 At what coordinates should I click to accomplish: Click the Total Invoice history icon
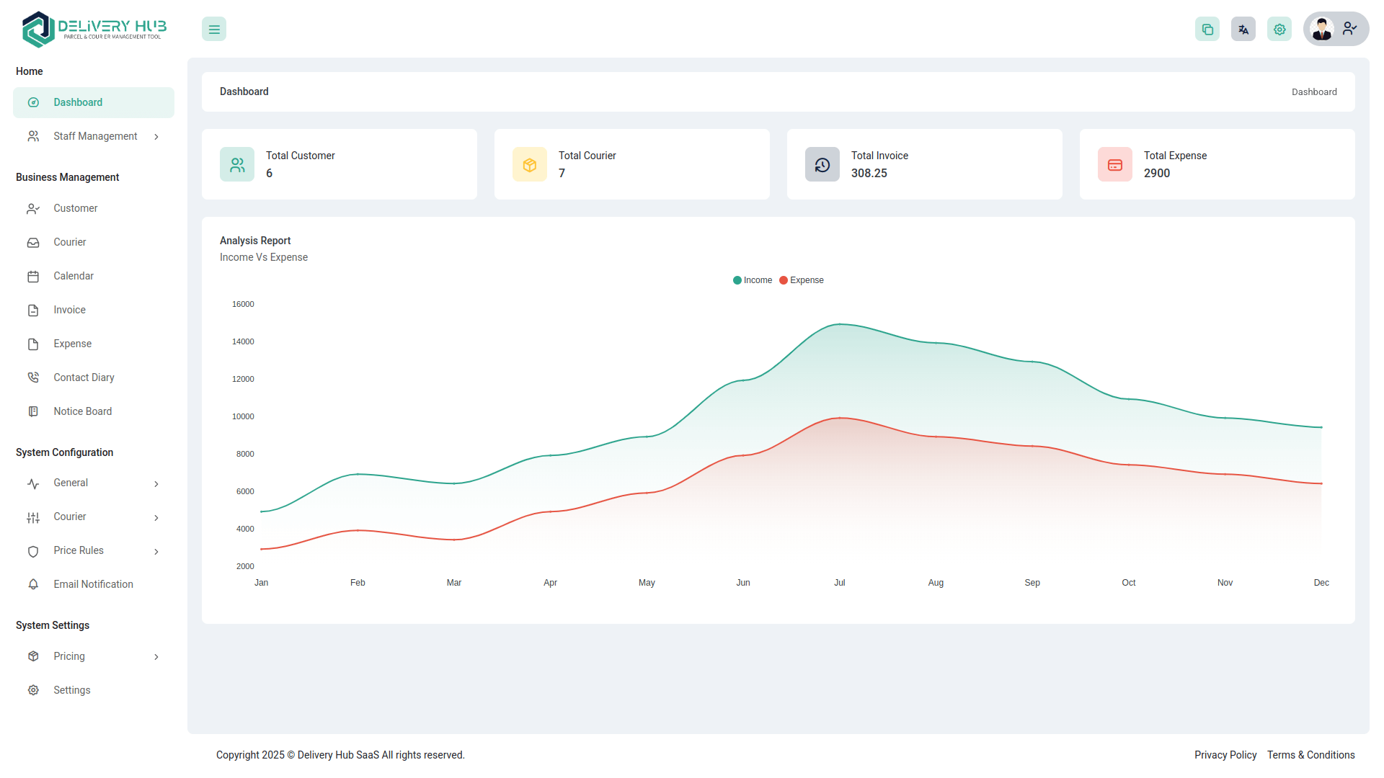click(822, 165)
